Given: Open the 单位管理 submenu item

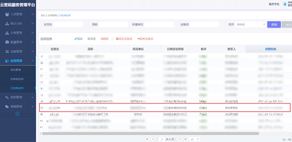Looking at the screenshot, I should tap(16, 70).
